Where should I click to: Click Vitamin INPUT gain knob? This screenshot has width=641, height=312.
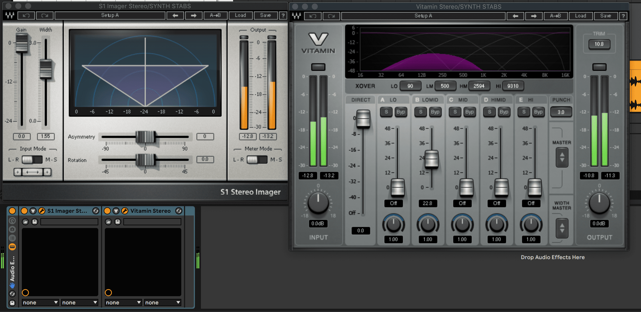318,203
